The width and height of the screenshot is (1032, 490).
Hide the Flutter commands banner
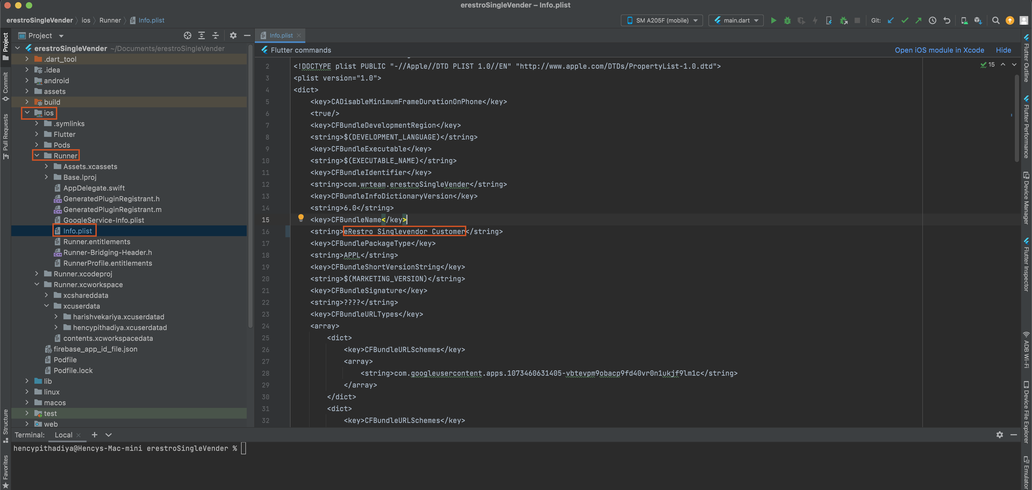(x=1003, y=50)
